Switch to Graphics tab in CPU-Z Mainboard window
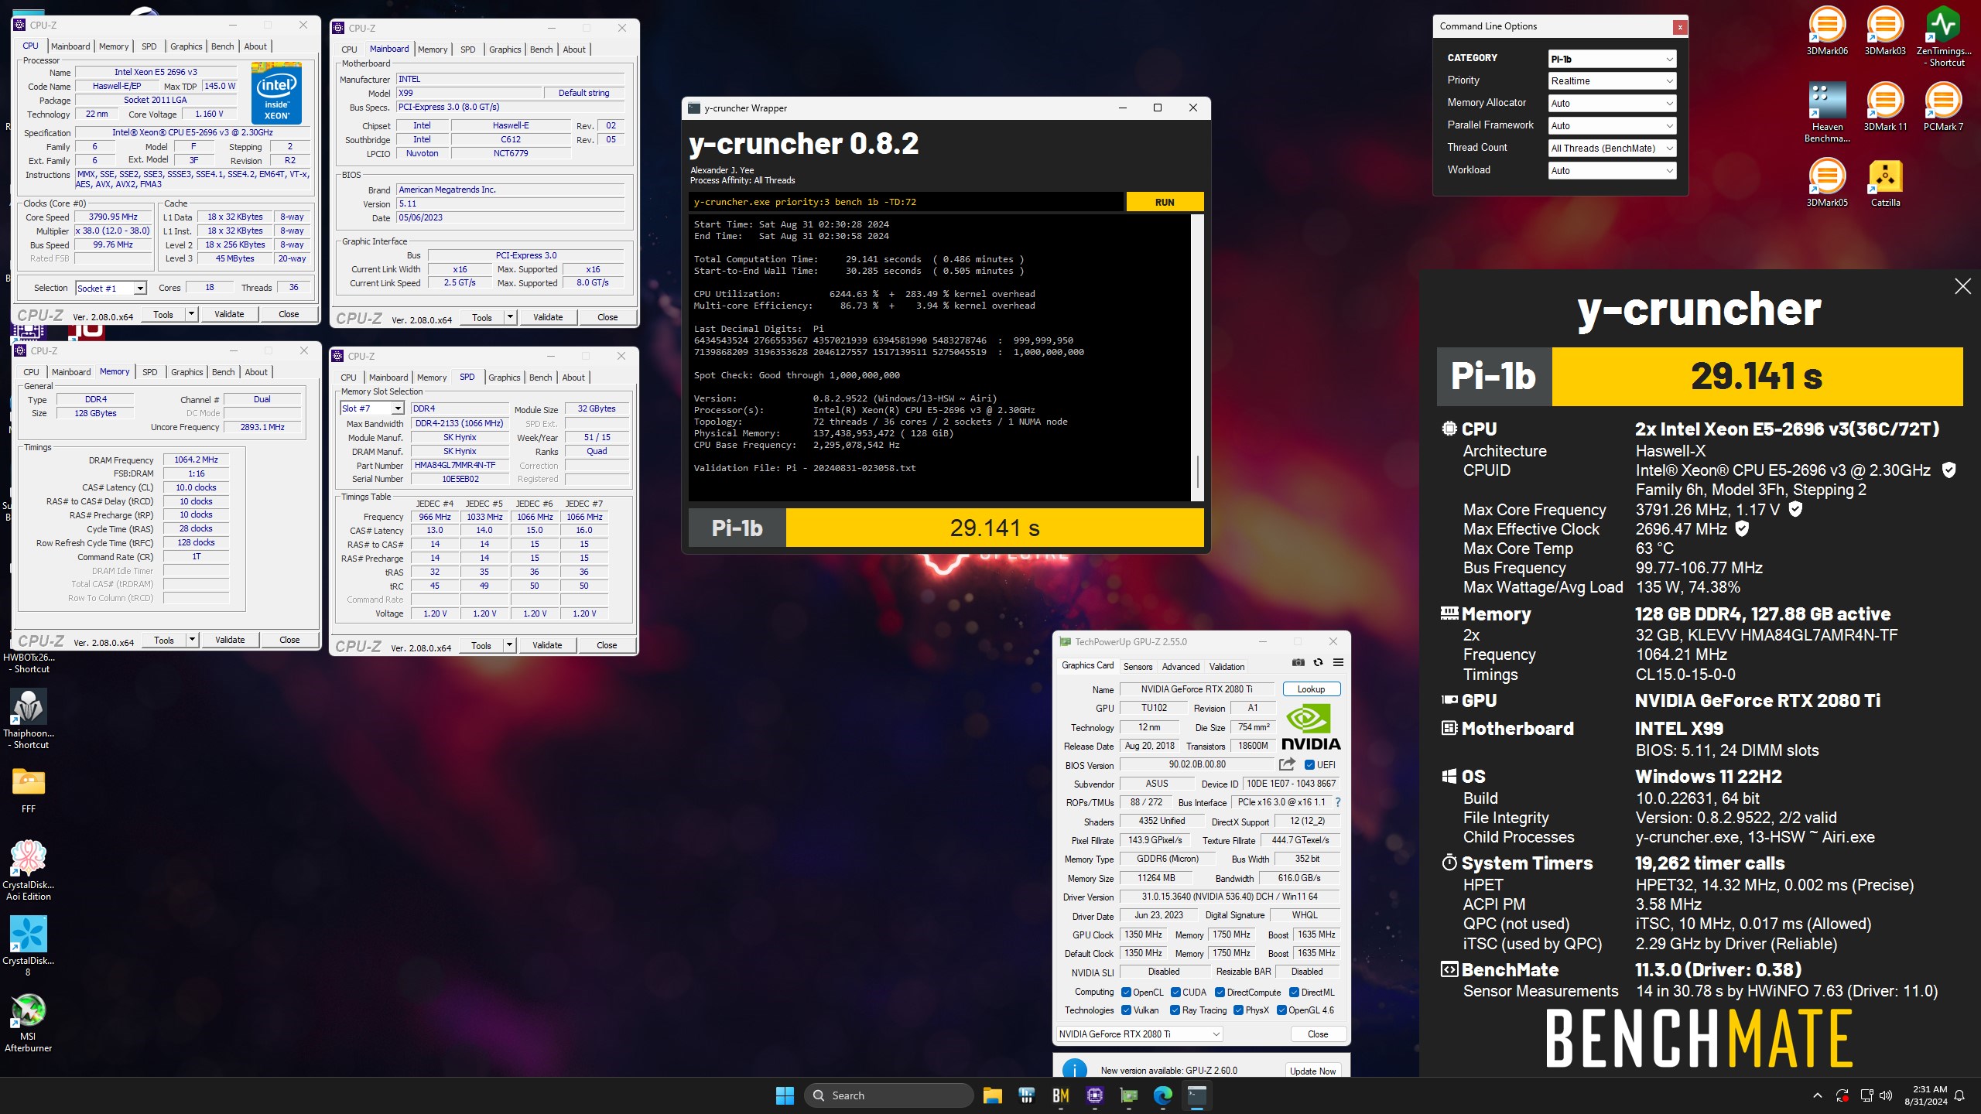The height and width of the screenshot is (1114, 1981). click(505, 50)
